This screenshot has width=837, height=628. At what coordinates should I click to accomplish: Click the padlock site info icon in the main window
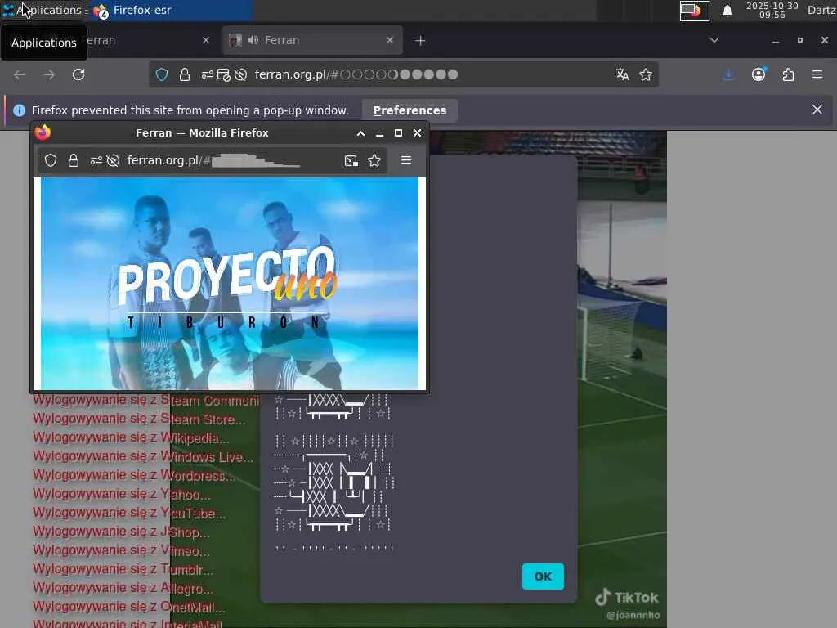(185, 74)
